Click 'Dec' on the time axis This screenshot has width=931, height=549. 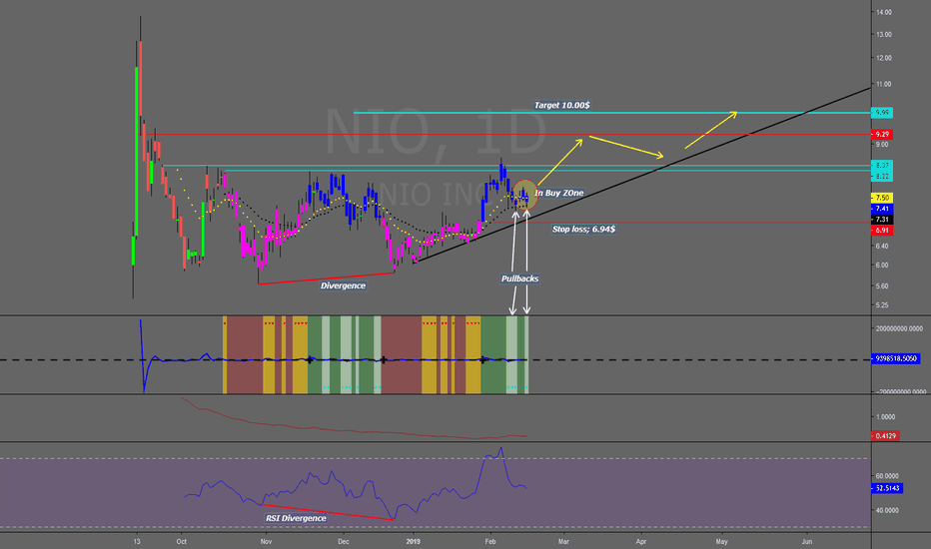coord(343,542)
